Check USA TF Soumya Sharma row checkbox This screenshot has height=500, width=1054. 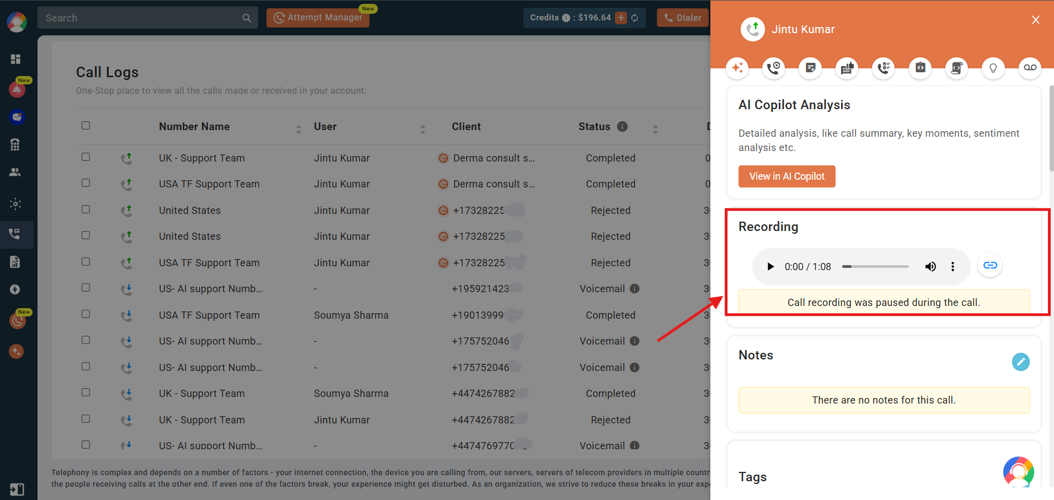85,314
